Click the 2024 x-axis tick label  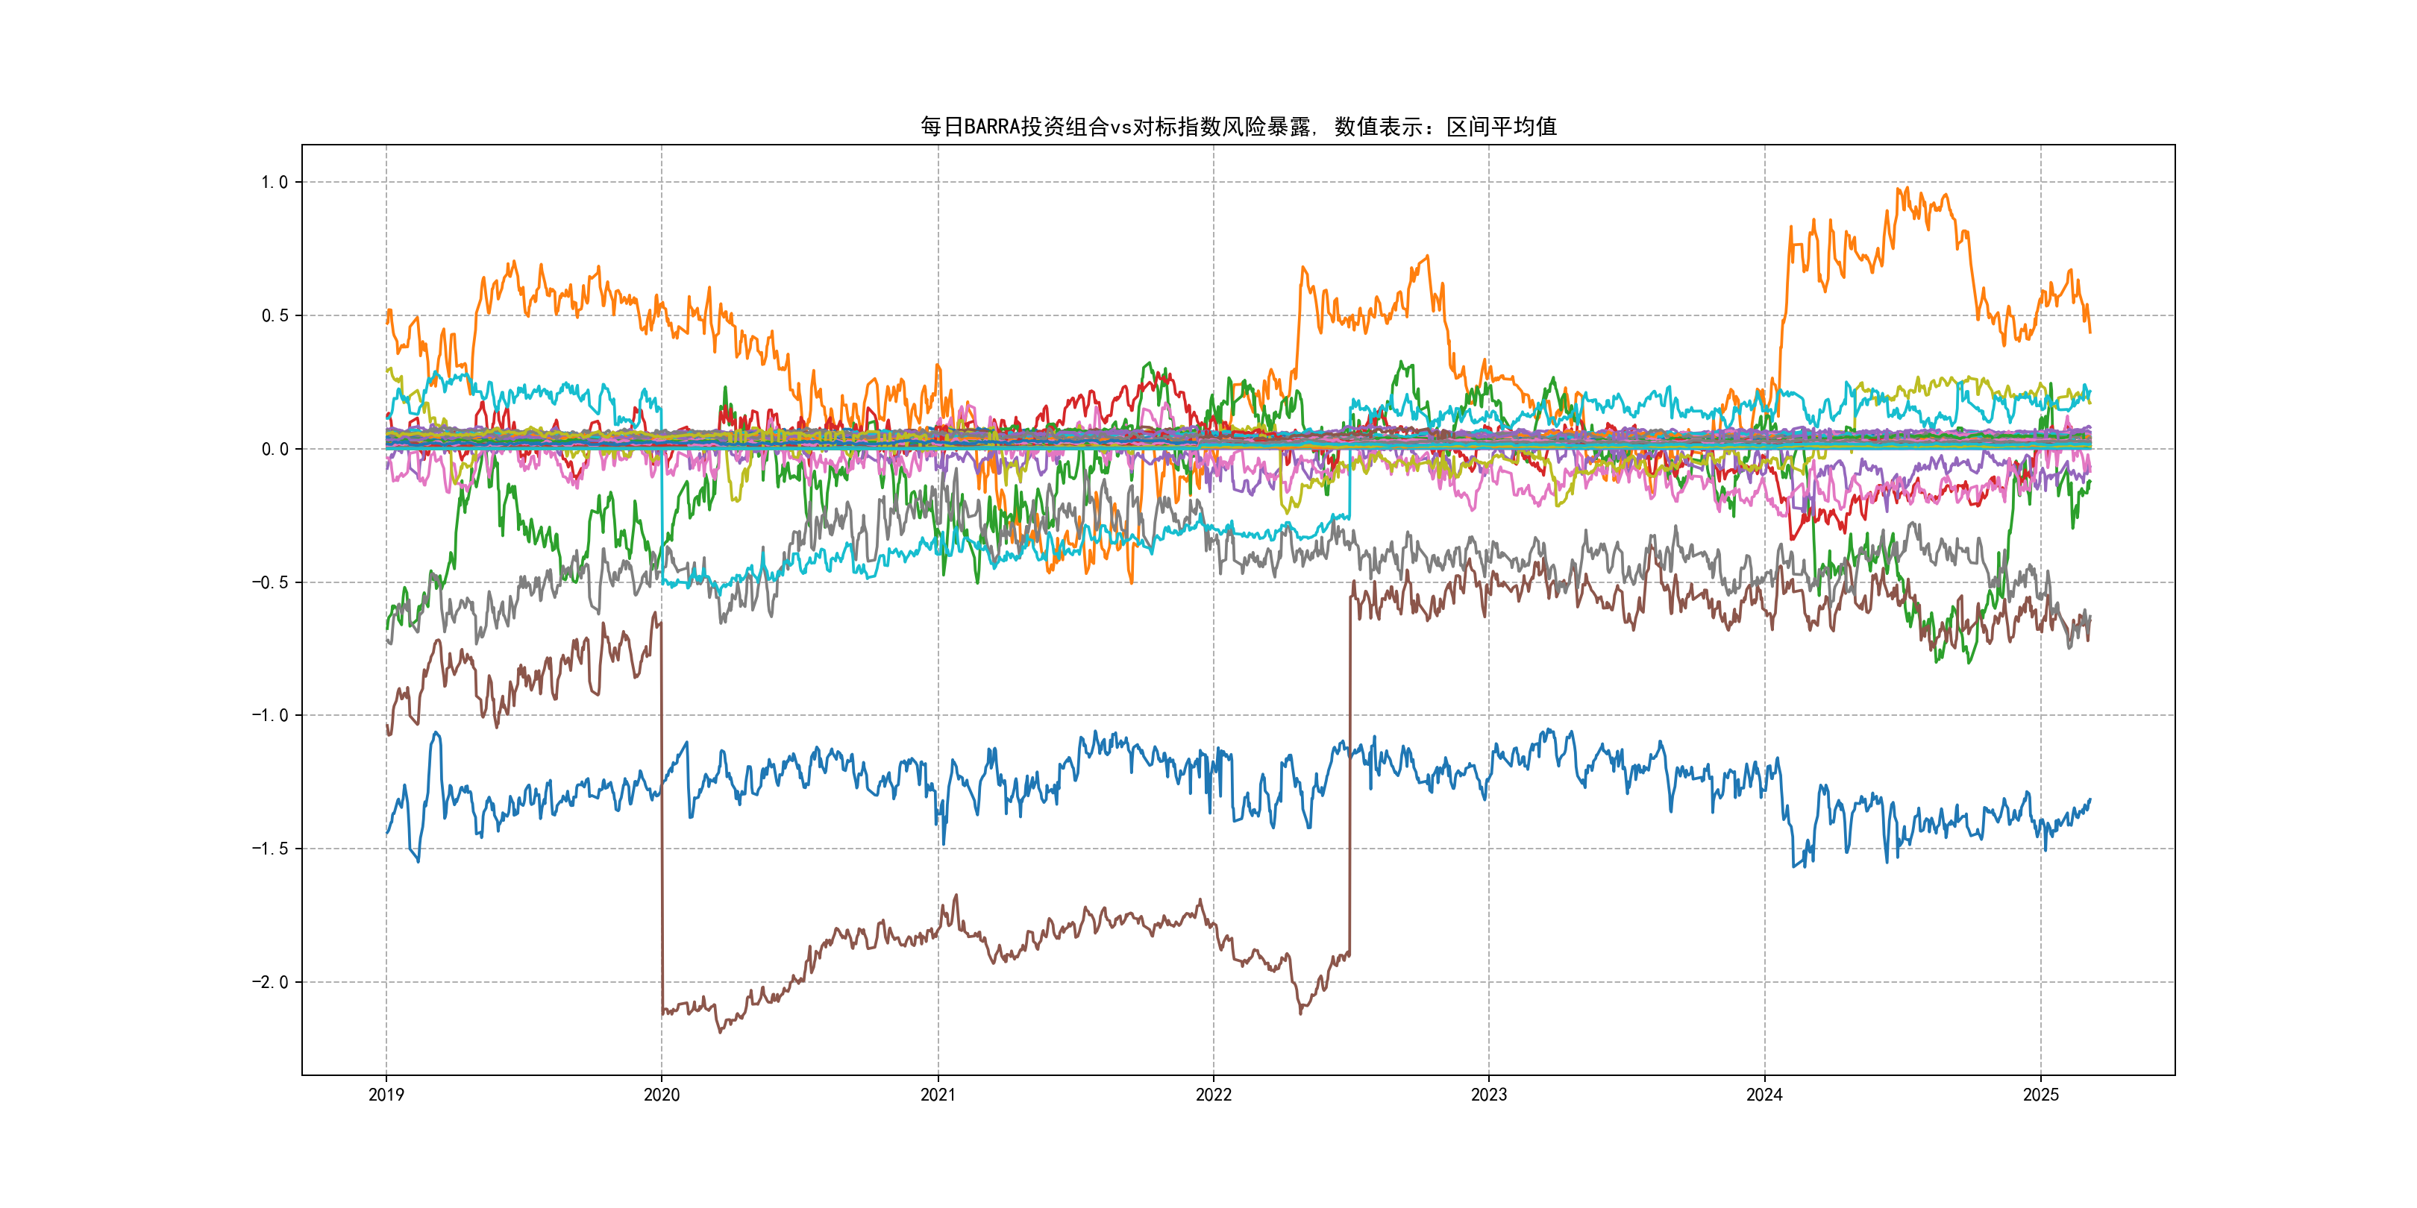tap(1764, 1095)
